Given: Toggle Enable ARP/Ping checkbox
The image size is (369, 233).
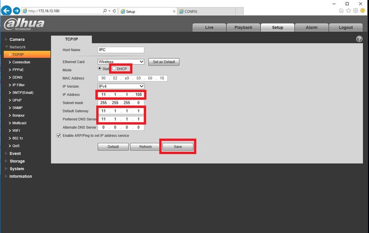Looking at the screenshot, I should 59,135.
